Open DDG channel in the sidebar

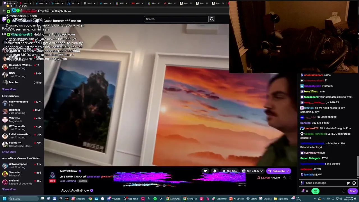coord(22,75)
